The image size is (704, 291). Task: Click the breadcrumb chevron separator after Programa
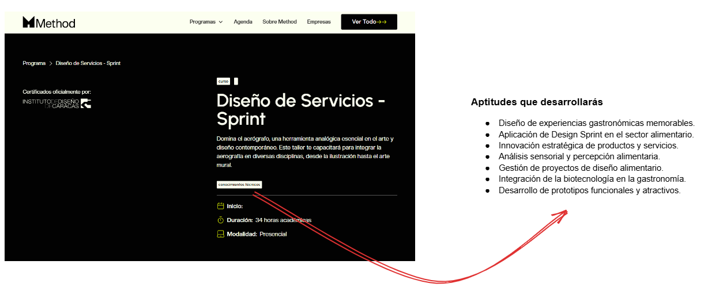pos(51,63)
